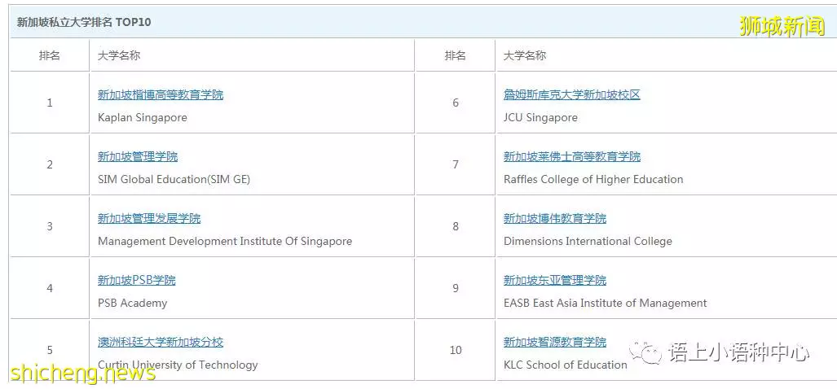Click the shicheng.news watermark text
The width and height of the screenshot is (837, 389).
click(x=83, y=373)
